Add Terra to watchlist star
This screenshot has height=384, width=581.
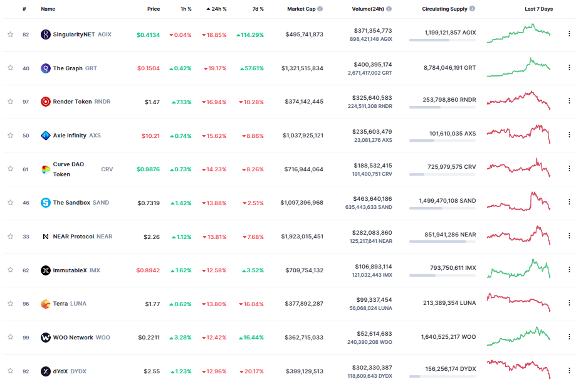(11, 303)
